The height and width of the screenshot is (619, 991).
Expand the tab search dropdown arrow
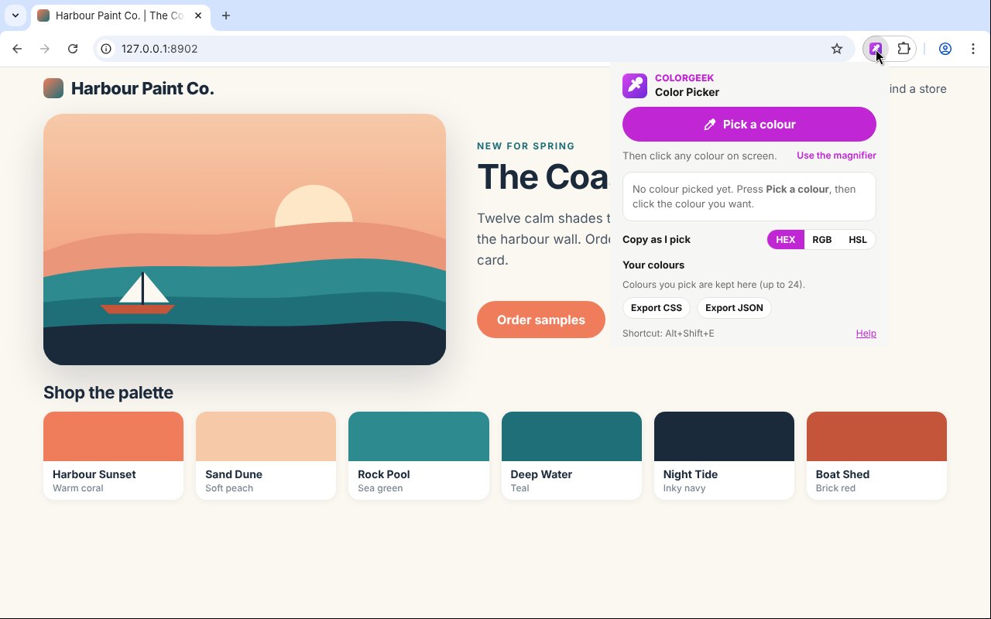pyautogui.click(x=15, y=15)
